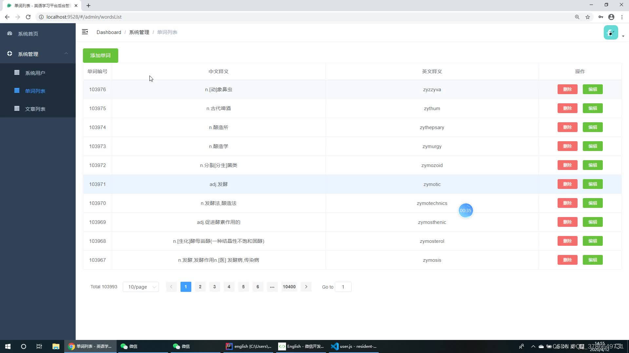Image resolution: width=629 pixels, height=353 pixels.
Task: Switch to 微信开发 English taskbar window
Action: [x=301, y=346]
